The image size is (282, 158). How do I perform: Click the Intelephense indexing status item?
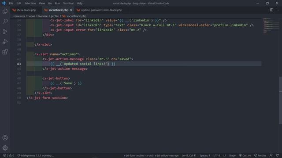tap(36, 155)
